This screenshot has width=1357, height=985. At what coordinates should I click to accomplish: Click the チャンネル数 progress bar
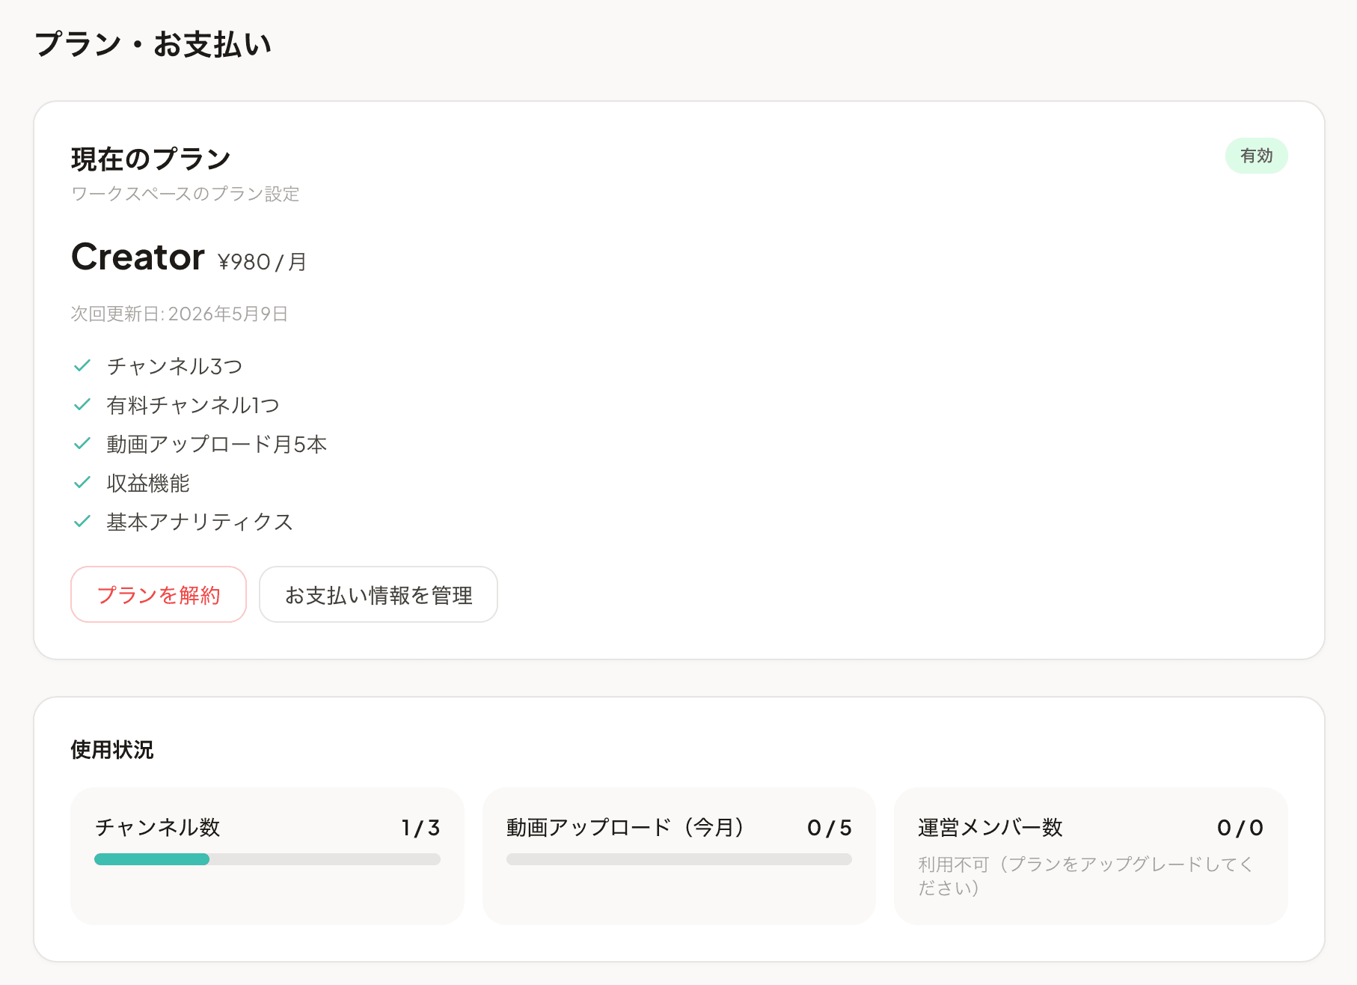click(x=267, y=859)
